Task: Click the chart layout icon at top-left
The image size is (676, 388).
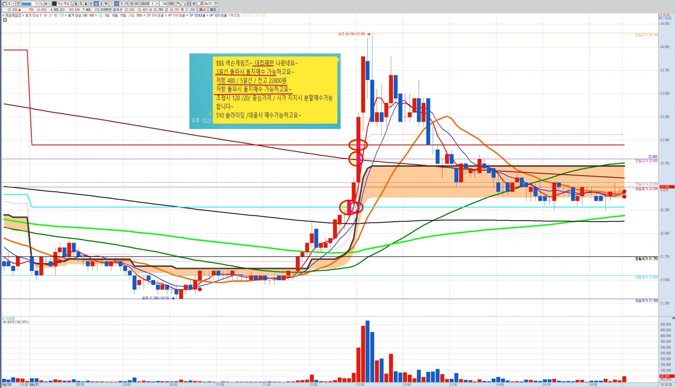Action: pos(4,4)
